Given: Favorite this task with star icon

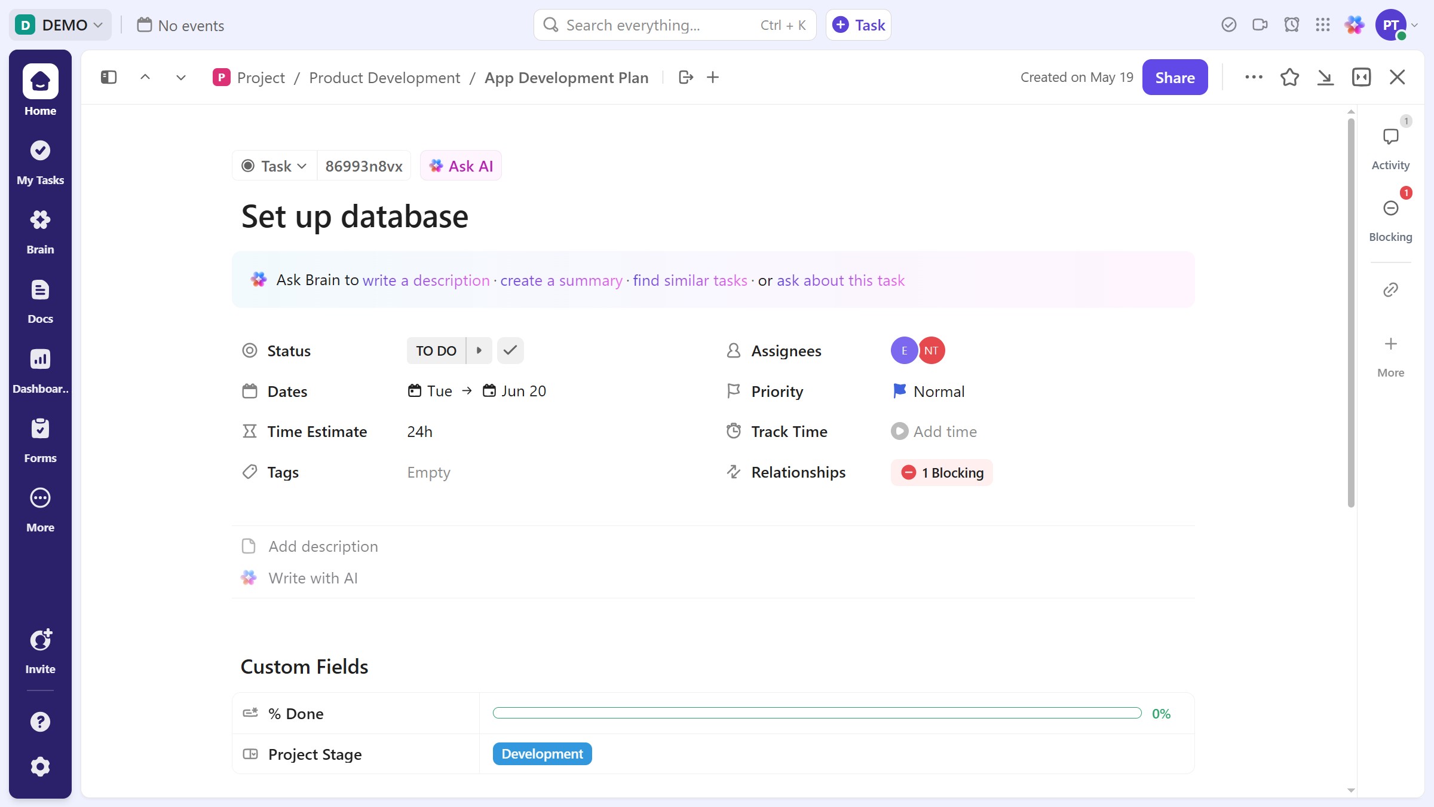Looking at the screenshot, I should pyautogui.click(x=1289, y=78).
